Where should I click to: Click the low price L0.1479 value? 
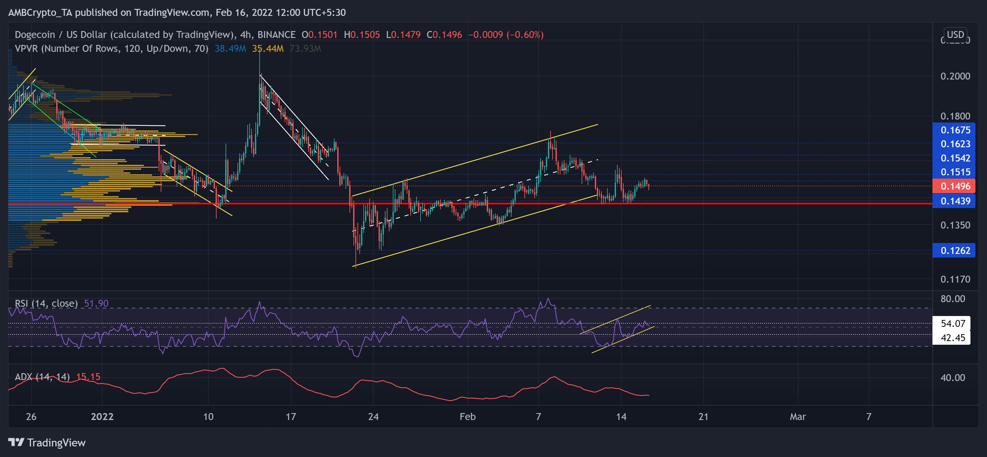403,34
